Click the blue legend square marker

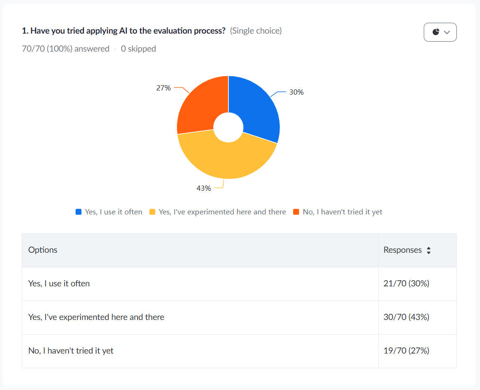(x=79, y=212)
